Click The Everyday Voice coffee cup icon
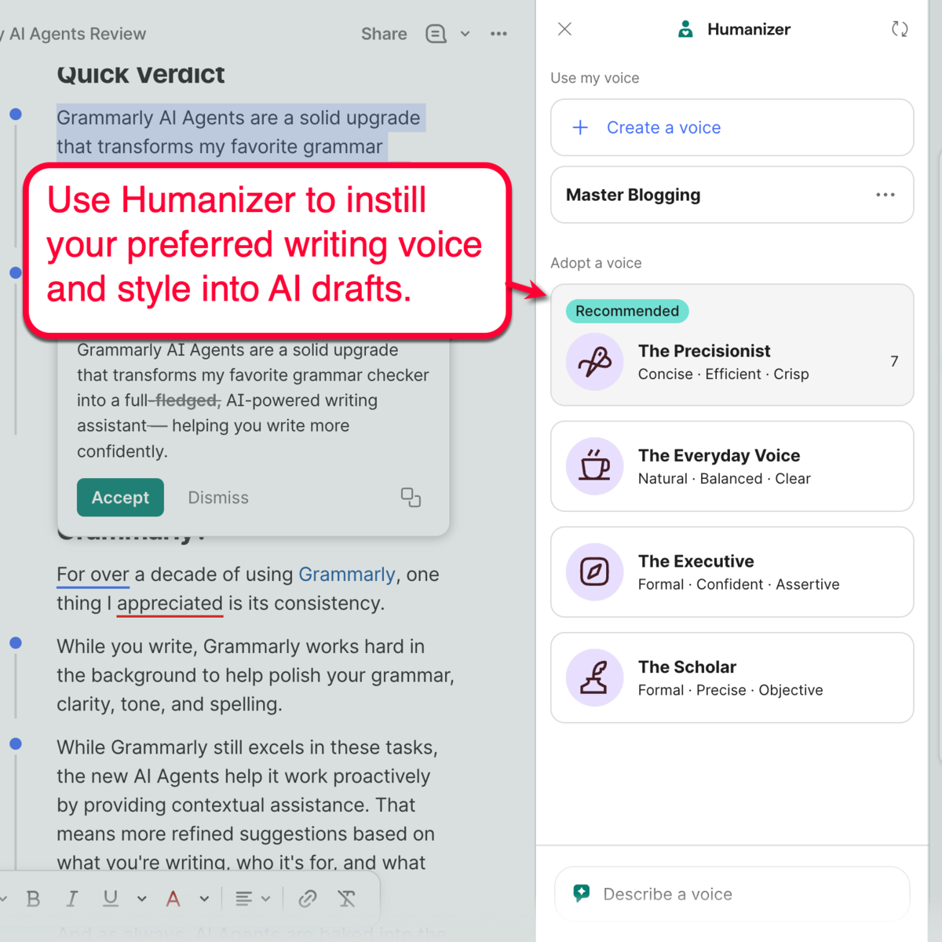 pyautogui.click(x=595, y=466)
